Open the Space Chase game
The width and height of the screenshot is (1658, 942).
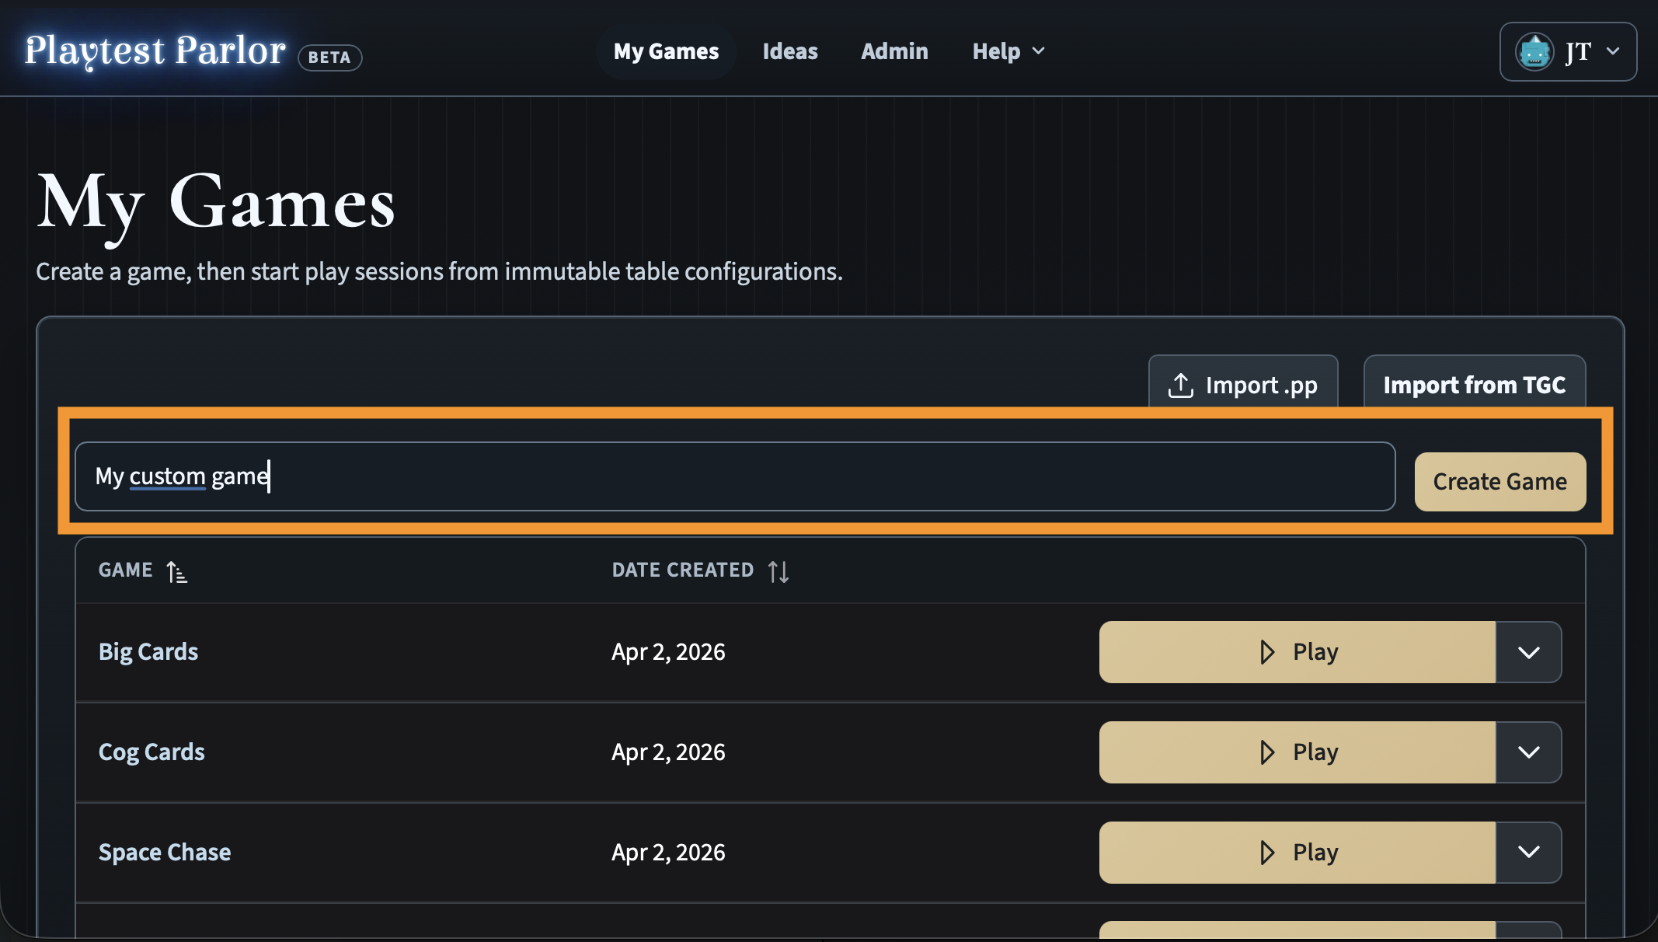[x=165, y=852]
